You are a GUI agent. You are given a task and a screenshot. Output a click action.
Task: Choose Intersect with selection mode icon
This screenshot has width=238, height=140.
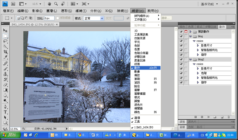(x=31, y=18)
